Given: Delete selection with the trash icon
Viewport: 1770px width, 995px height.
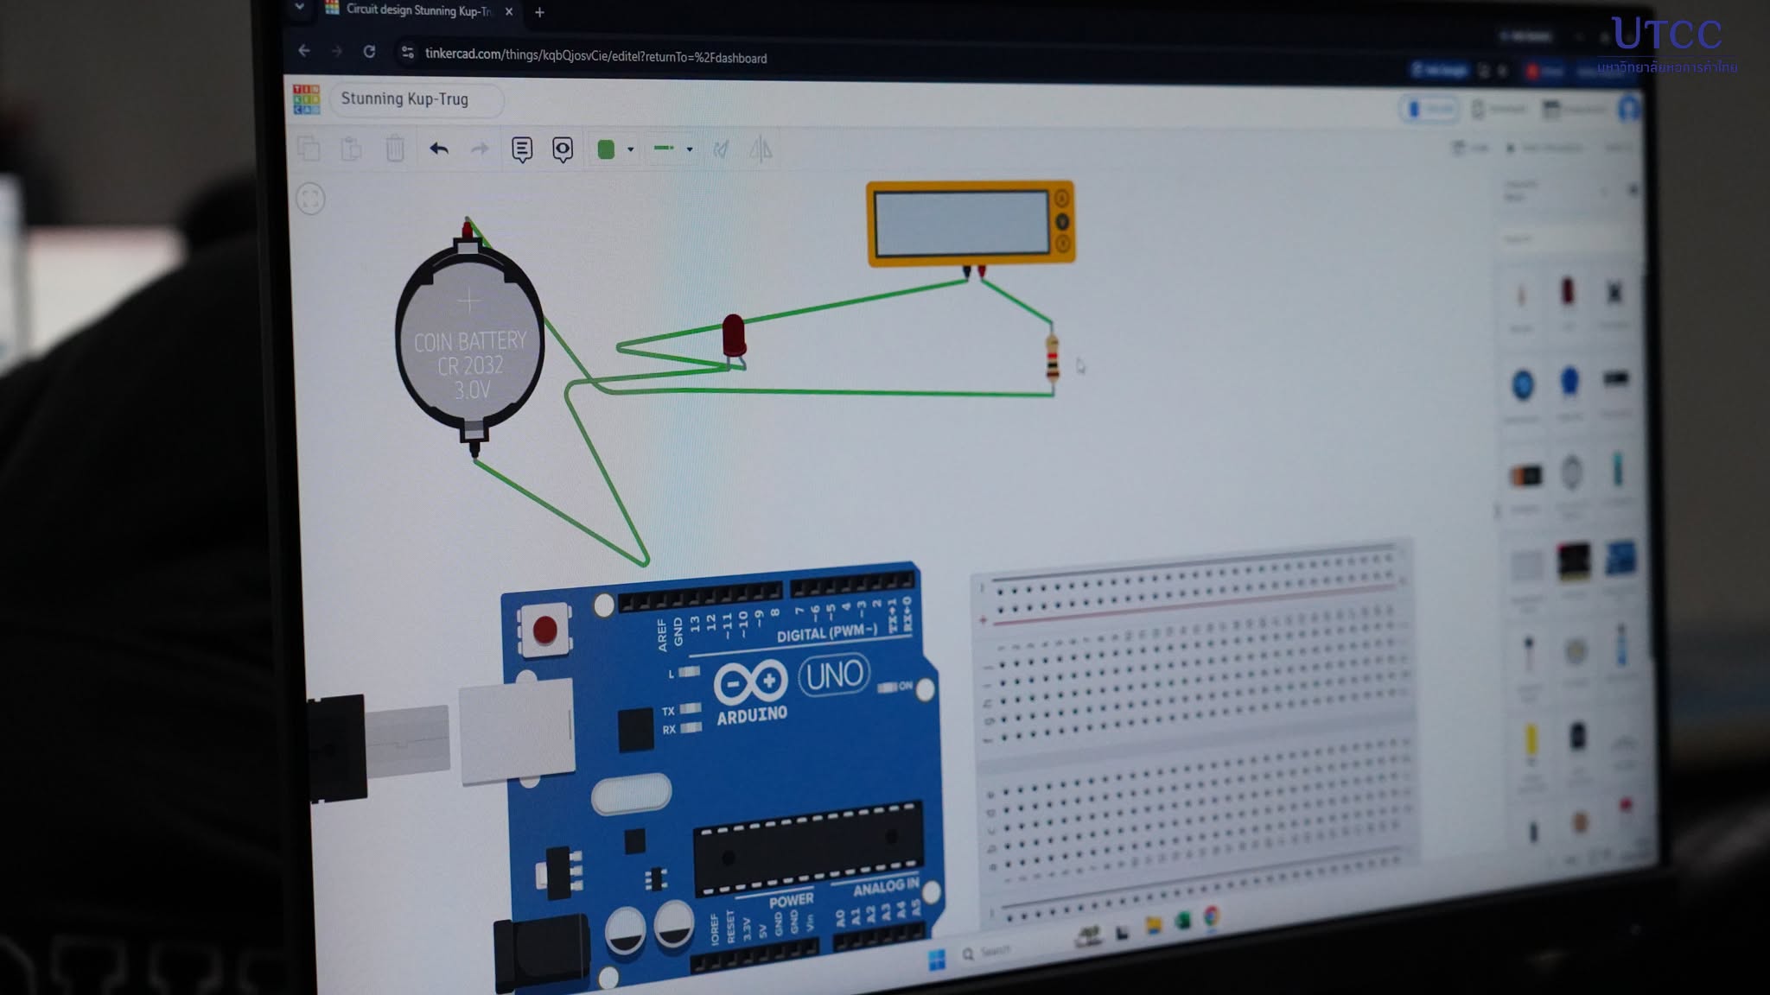Looking at the screenshot, I should coord(395,149).
